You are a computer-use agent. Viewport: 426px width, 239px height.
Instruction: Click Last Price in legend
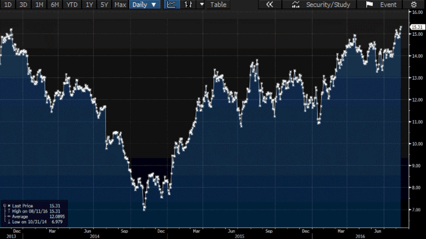(22, 206)
